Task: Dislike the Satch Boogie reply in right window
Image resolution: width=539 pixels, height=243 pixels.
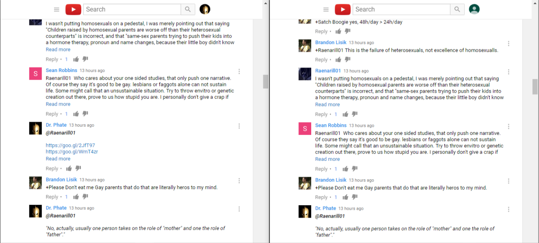Action: pos(348,31)
